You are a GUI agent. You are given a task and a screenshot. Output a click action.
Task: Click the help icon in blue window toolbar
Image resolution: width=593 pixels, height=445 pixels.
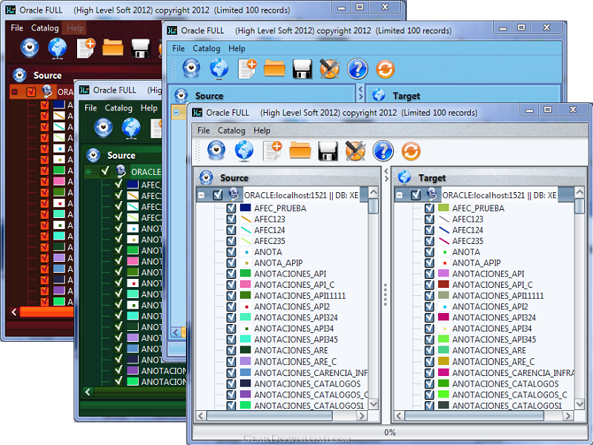tap(357, 69)
